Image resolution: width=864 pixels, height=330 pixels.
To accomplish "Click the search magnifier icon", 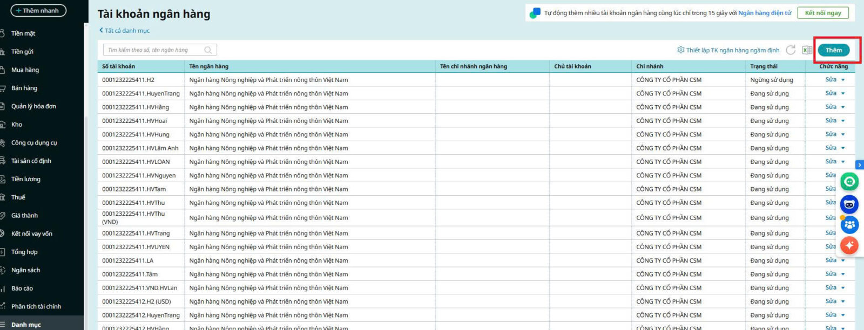I will [x=208, y=50].
